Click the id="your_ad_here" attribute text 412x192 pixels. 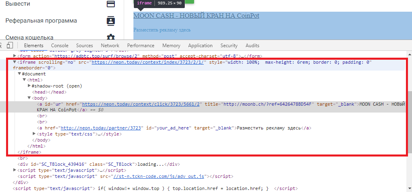[169, 128]
